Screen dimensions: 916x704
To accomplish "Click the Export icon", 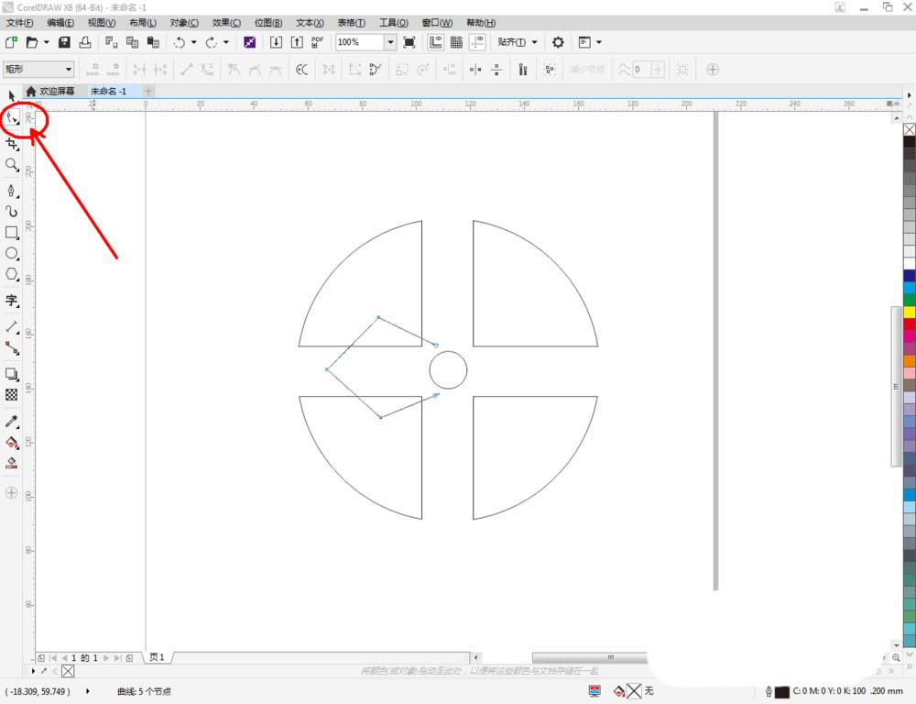I will [297, 42].
